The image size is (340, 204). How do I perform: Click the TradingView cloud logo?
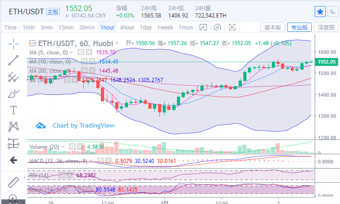pos(41,126)
